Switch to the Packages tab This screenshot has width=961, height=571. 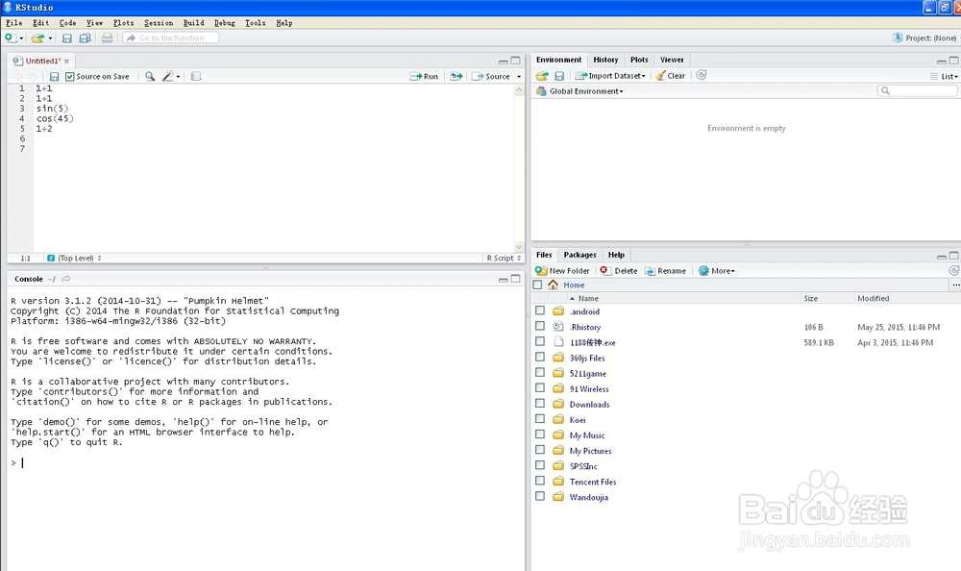tap(579, 255)
